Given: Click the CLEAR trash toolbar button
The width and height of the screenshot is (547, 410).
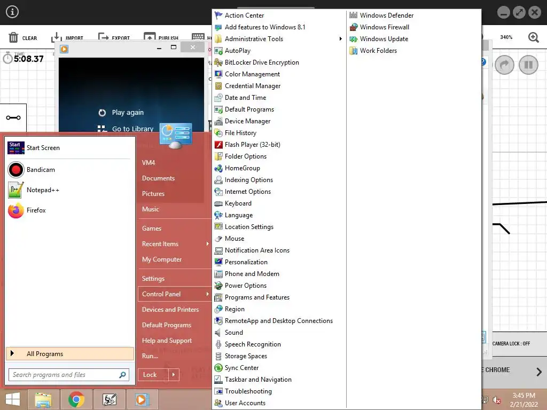Looking at the screenshot, I should (22, 38).
